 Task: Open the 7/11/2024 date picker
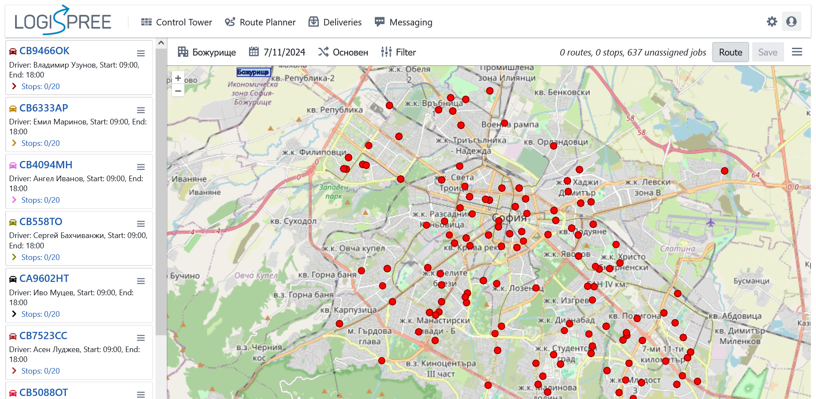click(x=277, y=52)
